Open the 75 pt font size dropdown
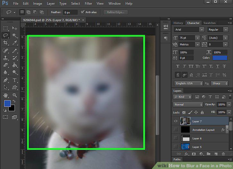This screenshot has height=169, width=233. [x=197, y=38]
